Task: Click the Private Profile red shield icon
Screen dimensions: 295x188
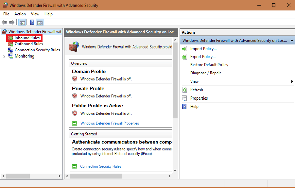Action: coord(75,96)
